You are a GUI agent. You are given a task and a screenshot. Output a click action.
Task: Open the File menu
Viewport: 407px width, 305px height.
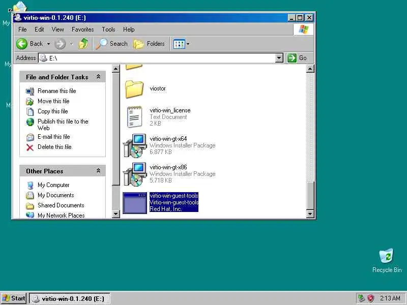[x=22, y=29]
